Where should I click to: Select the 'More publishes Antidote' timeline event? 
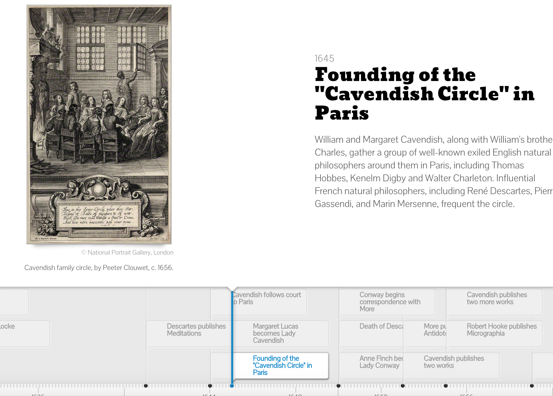point(425,334)
